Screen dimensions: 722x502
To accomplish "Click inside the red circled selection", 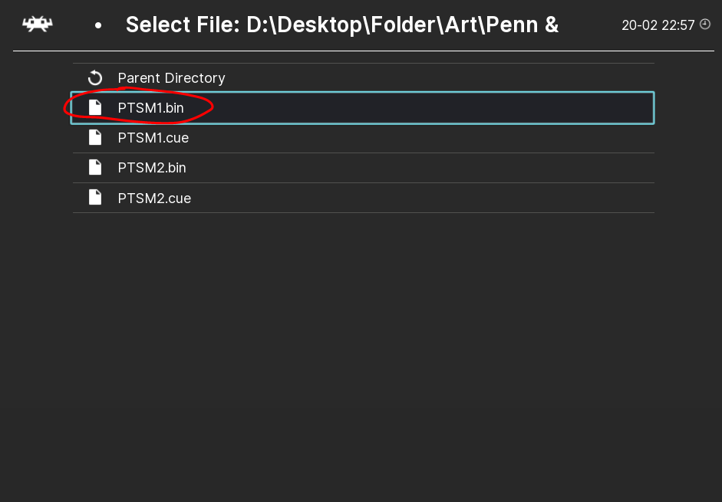I will (x=138, y=107).
